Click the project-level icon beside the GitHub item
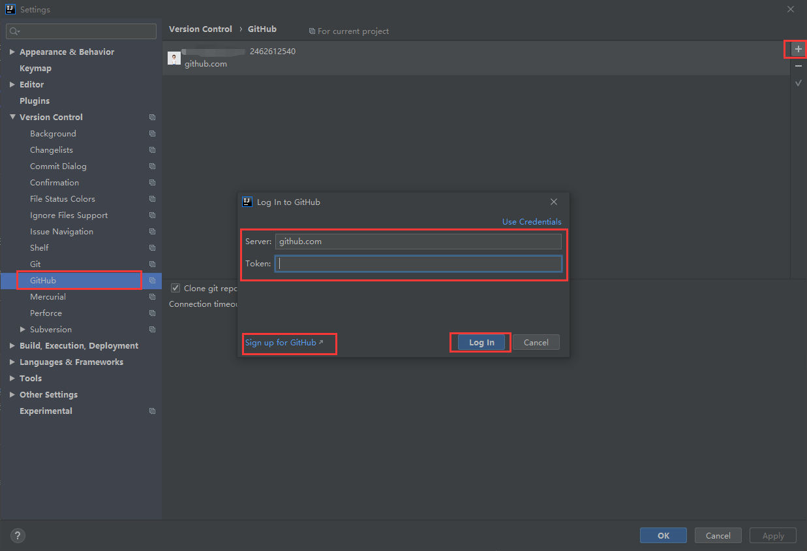This screenshot has width=807, height=551. (152, 281)
